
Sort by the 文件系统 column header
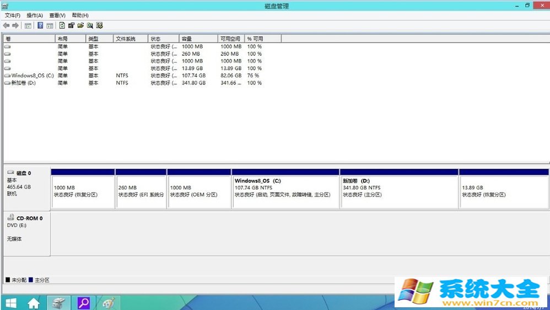pos(131,39)
